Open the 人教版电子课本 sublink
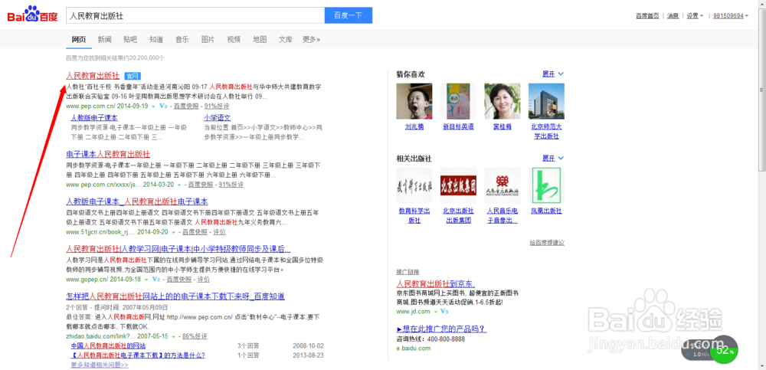 pyautogui.click(x=94, y=118)
